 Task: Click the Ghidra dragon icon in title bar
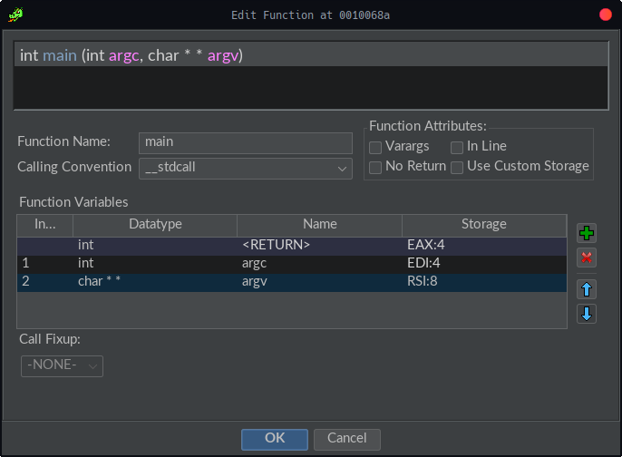(x=16, y=15)
